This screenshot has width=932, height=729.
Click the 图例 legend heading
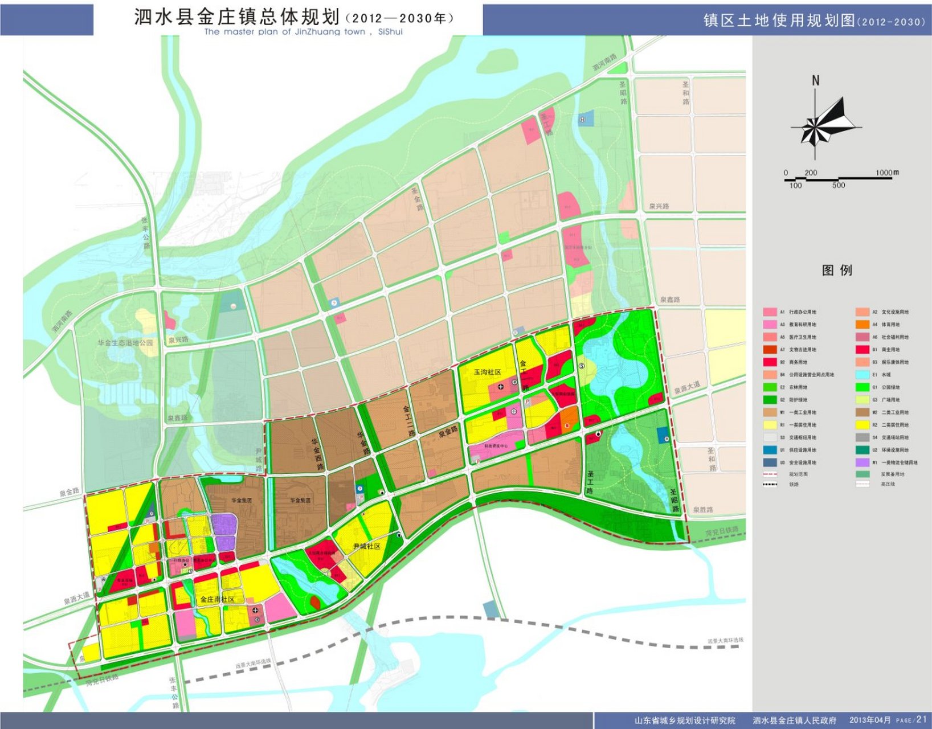(837, 270)
